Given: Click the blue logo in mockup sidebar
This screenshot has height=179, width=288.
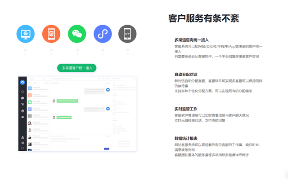Looking at the screenshot, I should click(22, 83).
